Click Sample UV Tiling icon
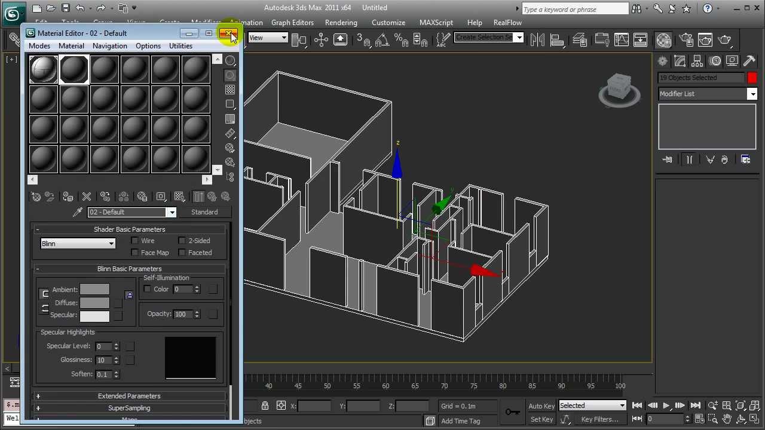765x430 pixels. click(230, 104)
